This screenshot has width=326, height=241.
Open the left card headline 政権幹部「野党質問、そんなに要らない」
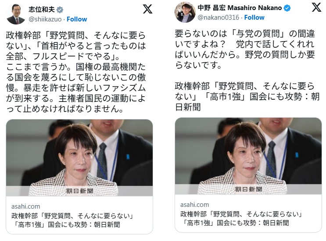coord(72,216)
